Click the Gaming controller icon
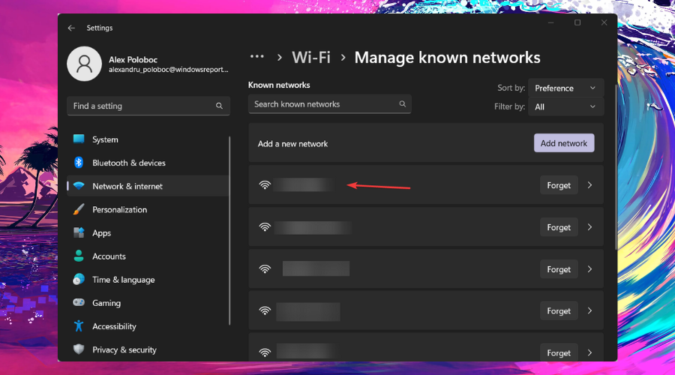 tap(79, 303)
